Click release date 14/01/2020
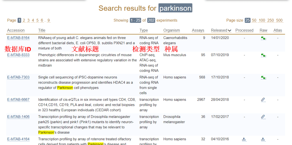292x145 pixels. click(220, 38)
